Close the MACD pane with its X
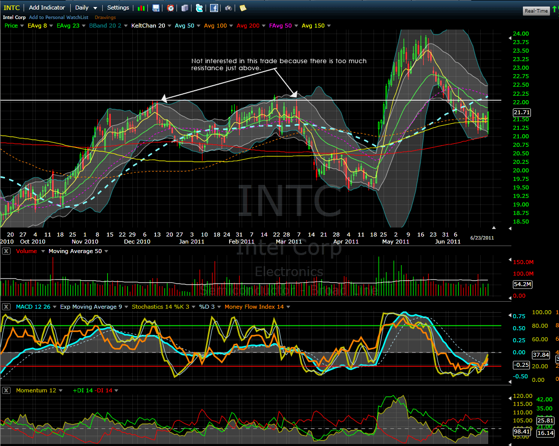The image size is (559, 446). (6, 307)
